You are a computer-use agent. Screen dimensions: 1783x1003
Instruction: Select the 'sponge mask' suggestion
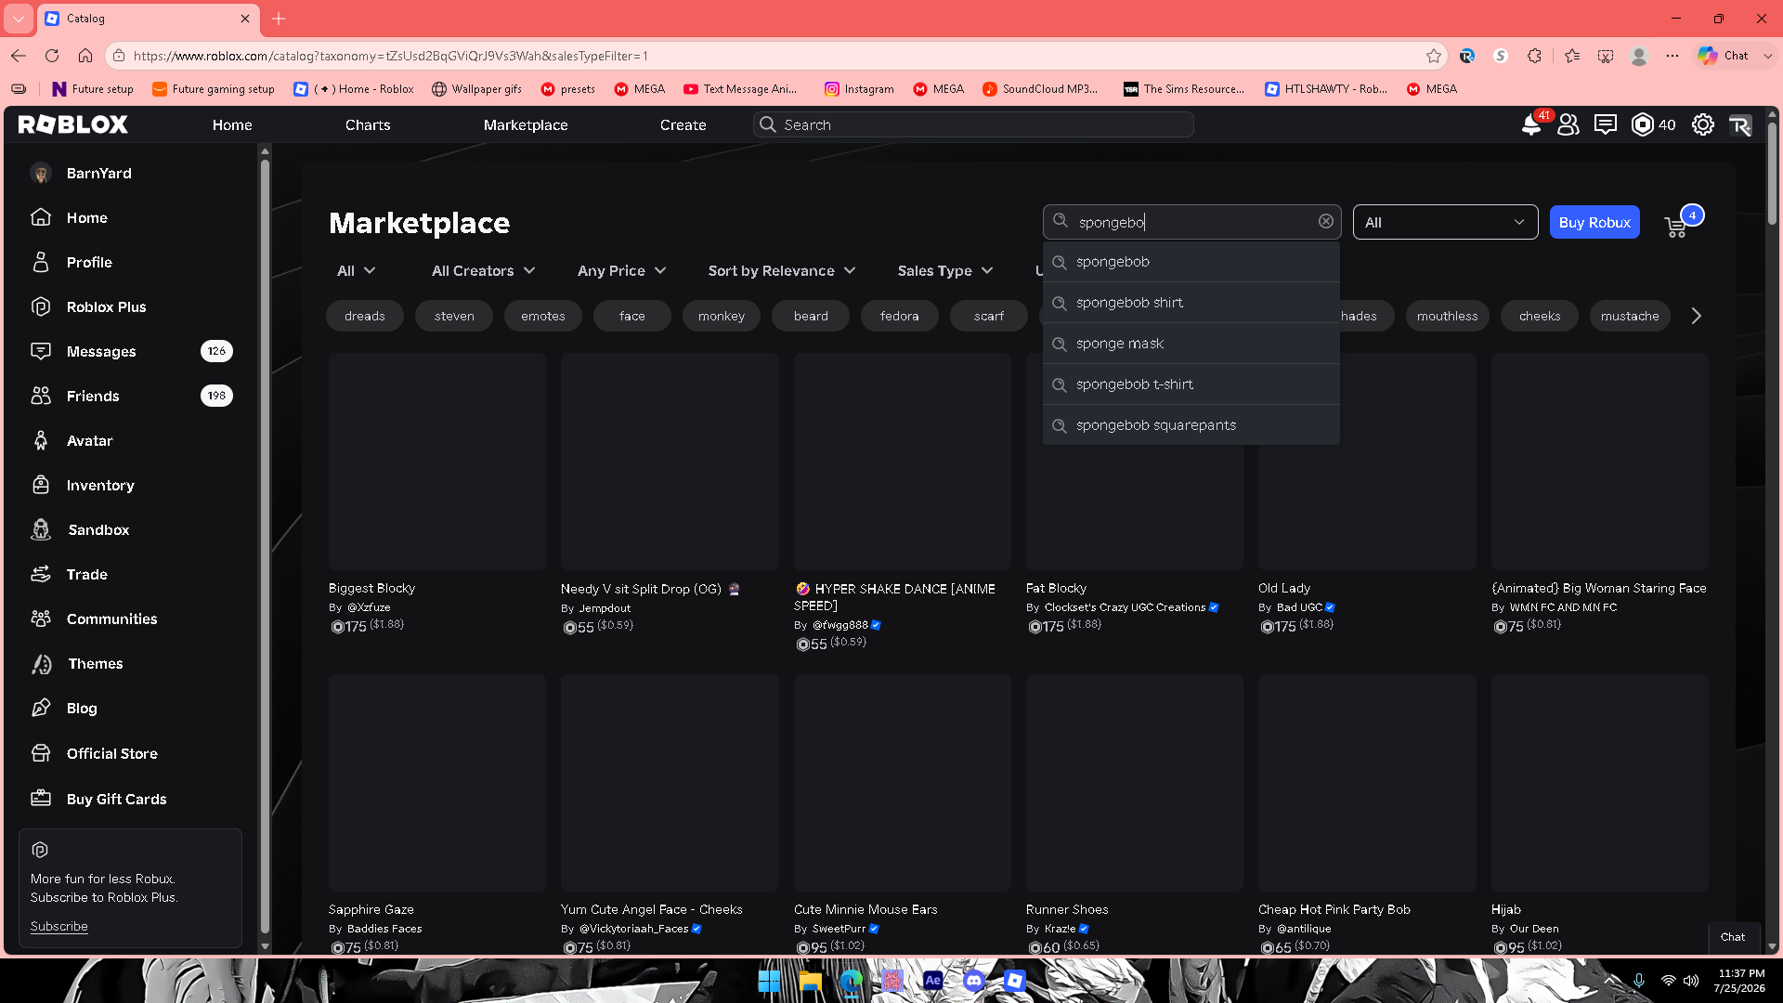(x=1191, y=344)
